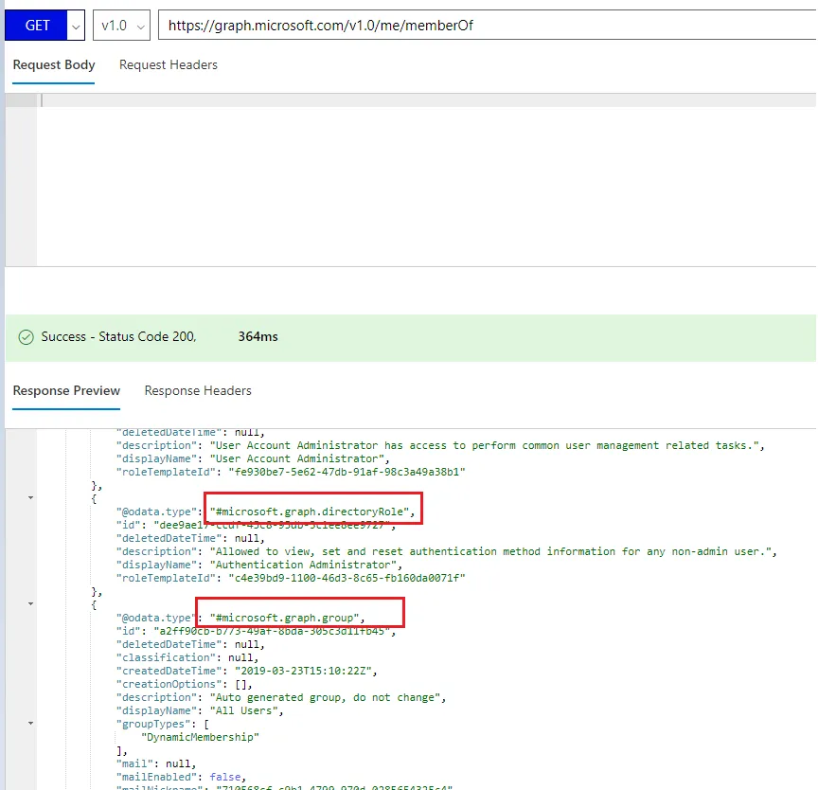Click the "Auto generated group, do not change" description

tap(325, 697)
